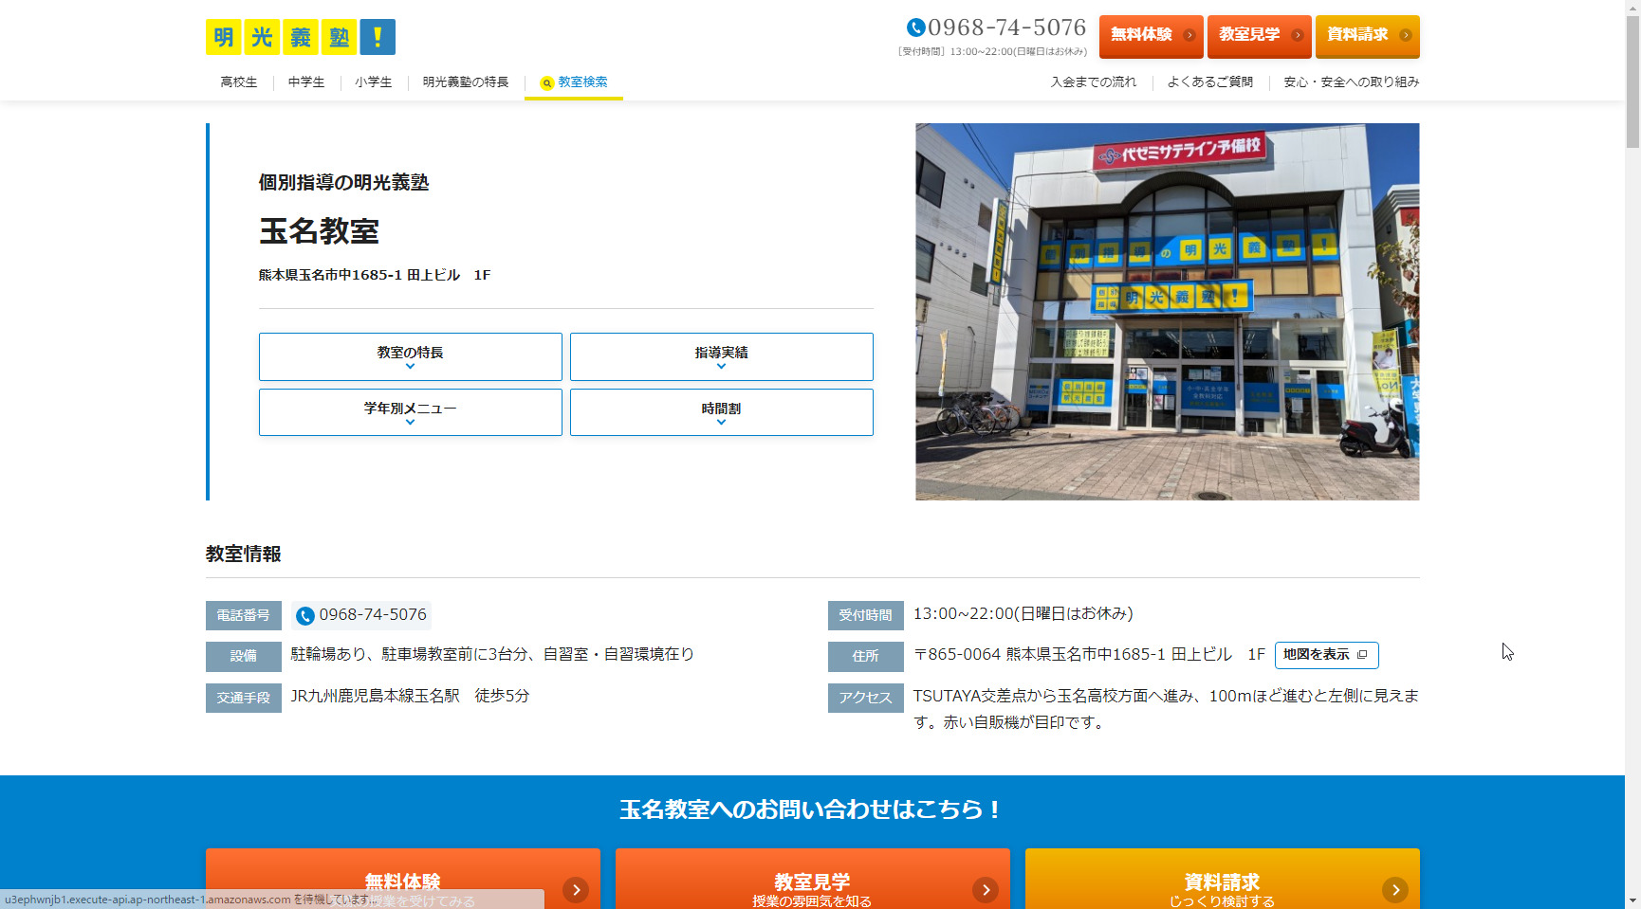Click the search magnifier icon by 教室検索
Screen dimensions: 1641x909
tap(547, 83)
